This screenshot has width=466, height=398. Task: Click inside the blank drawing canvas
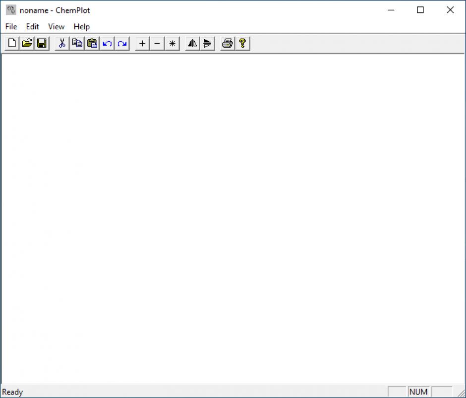pyautogui.click(x=233, y=218)
